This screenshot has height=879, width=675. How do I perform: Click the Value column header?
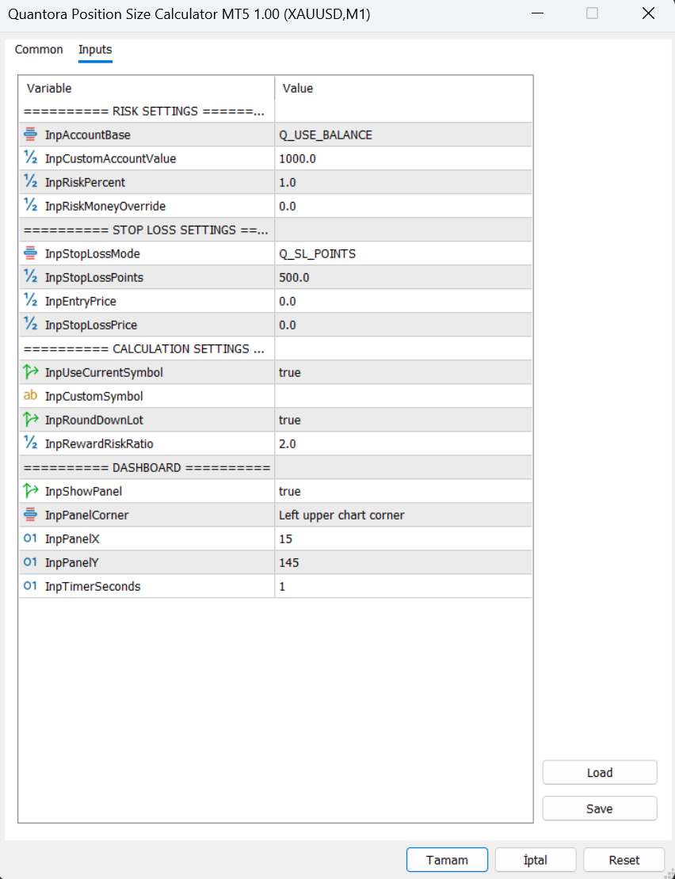(x=403, y=88)
